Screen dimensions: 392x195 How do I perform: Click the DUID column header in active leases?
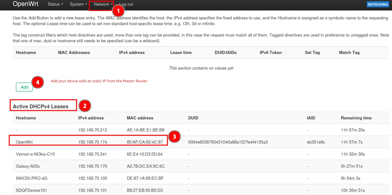point(193,118)
